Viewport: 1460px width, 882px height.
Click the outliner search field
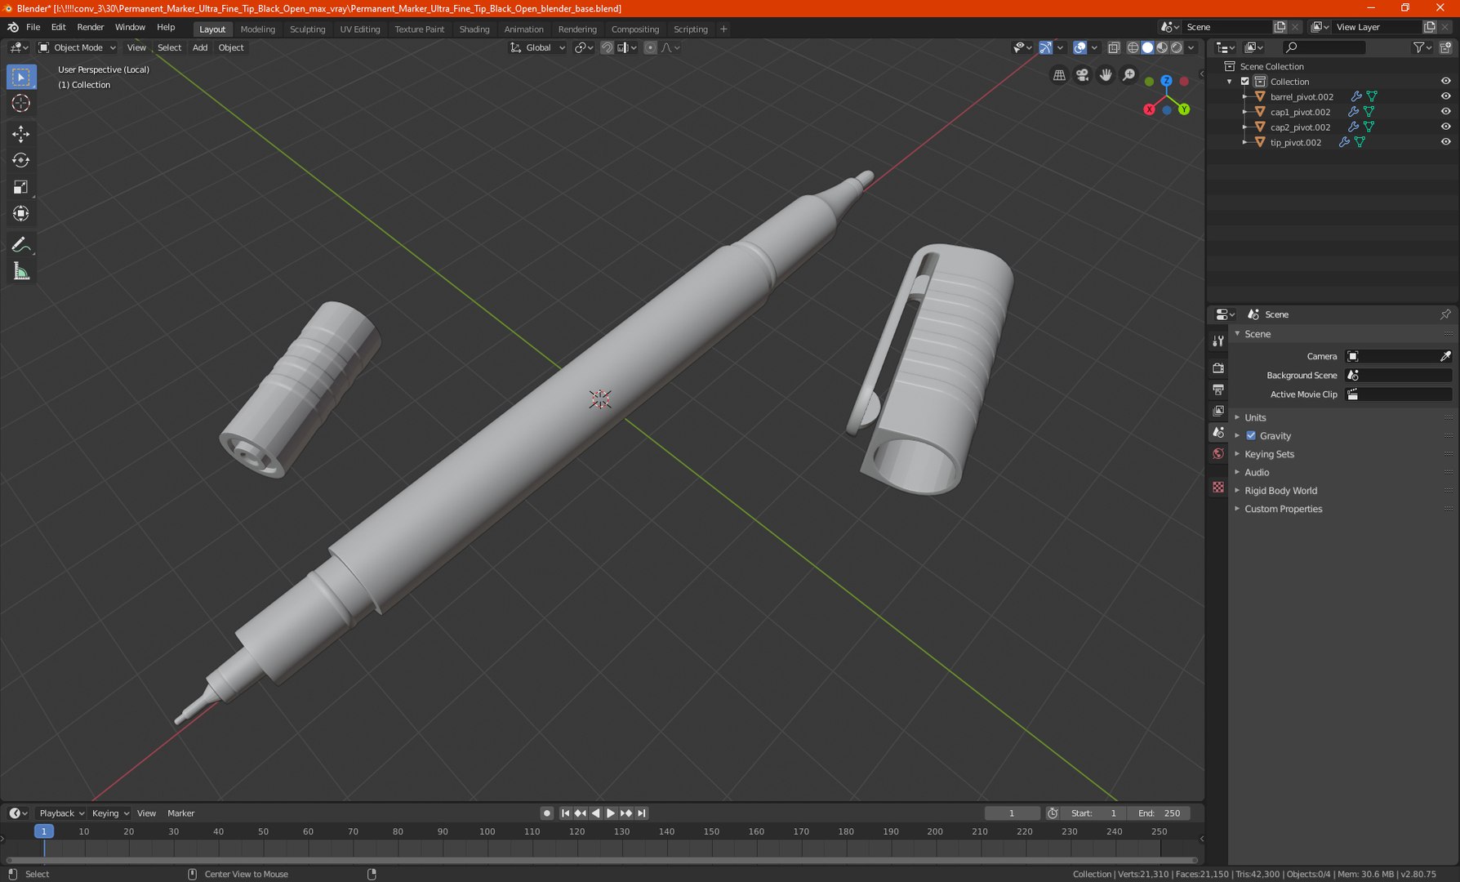(x=1324, y=47)
